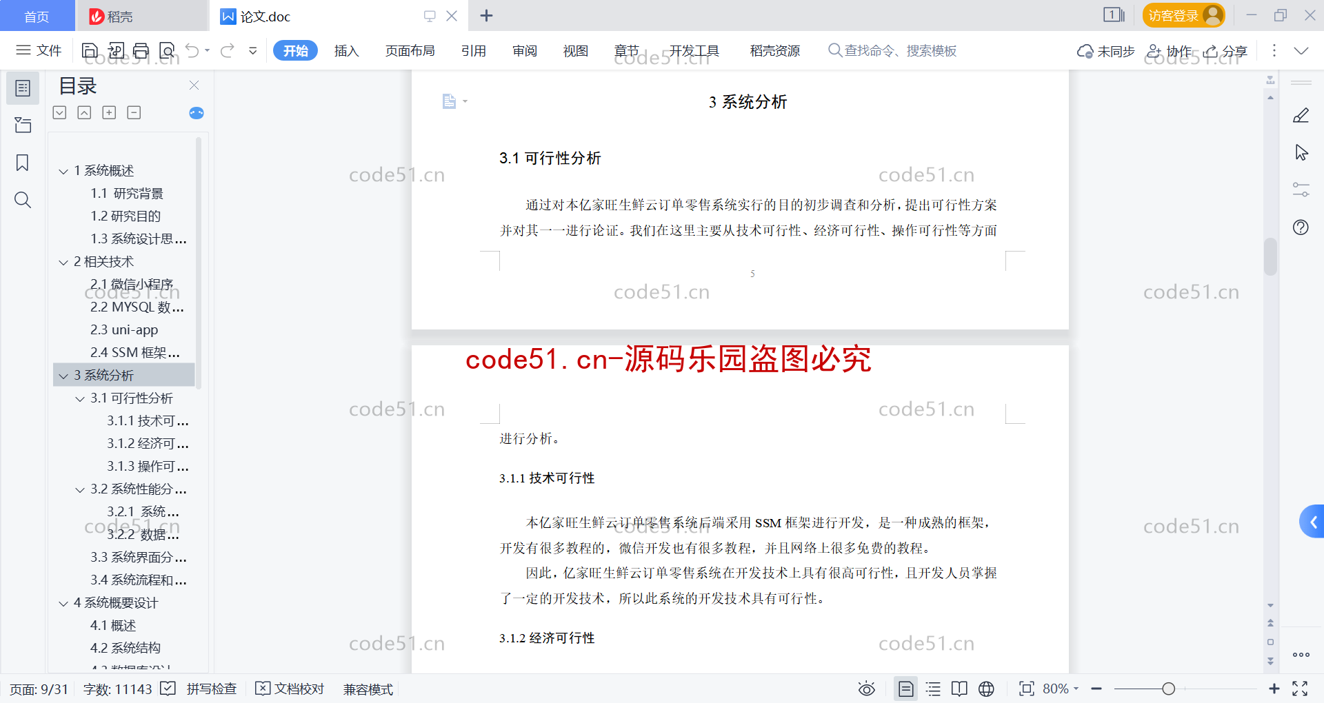The height and width of the screenshot is (703, 1324).
Task: Open the 稻壳资源 tab
Action: pos(775,50)
